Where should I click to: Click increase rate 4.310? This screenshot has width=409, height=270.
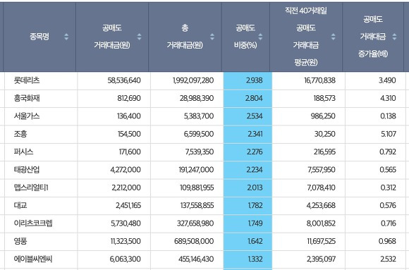point(388,99)
